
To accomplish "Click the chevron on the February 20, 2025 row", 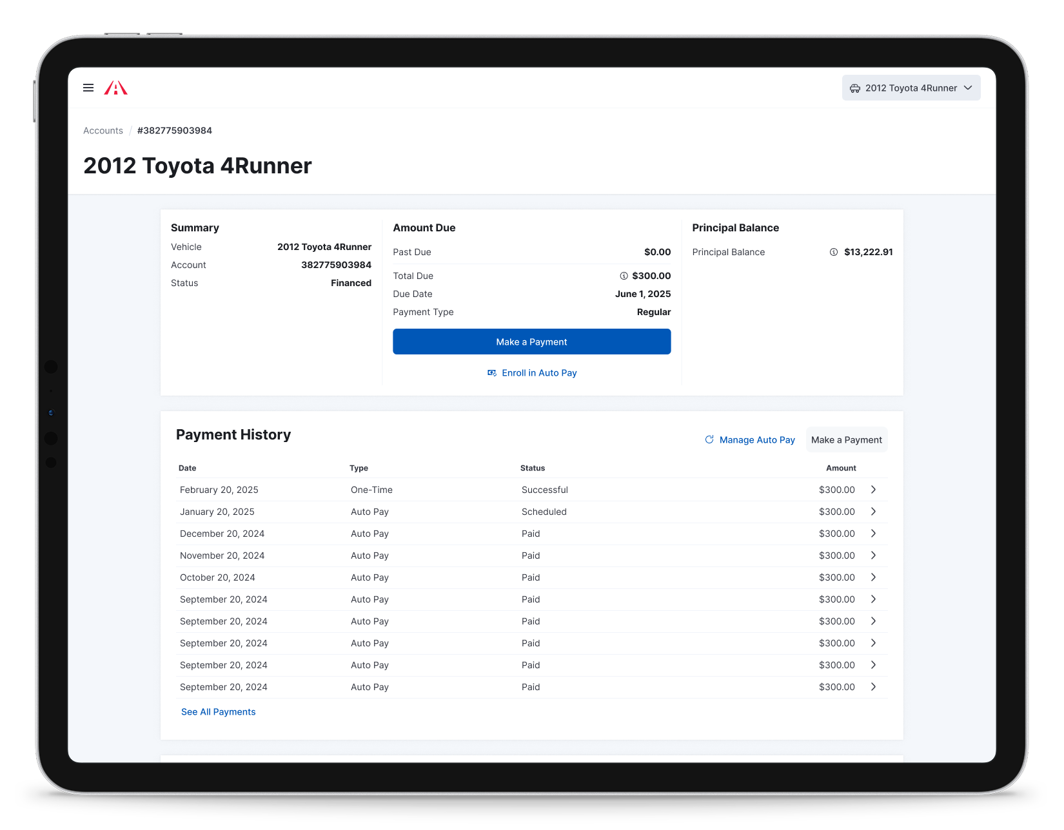I will [x=874, y=490].
